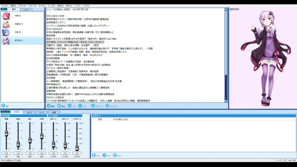Click the 音声保存 save audio icon
The height and width of the screenshot is (167, 297).
click(x=93, y=106)
